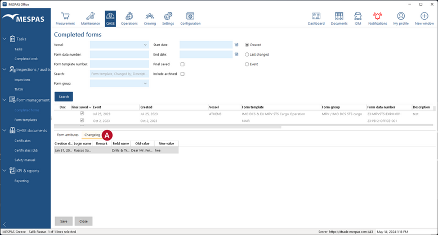Collapse Form management section chevron
The image size is (438, 235).
click(5, 100)
